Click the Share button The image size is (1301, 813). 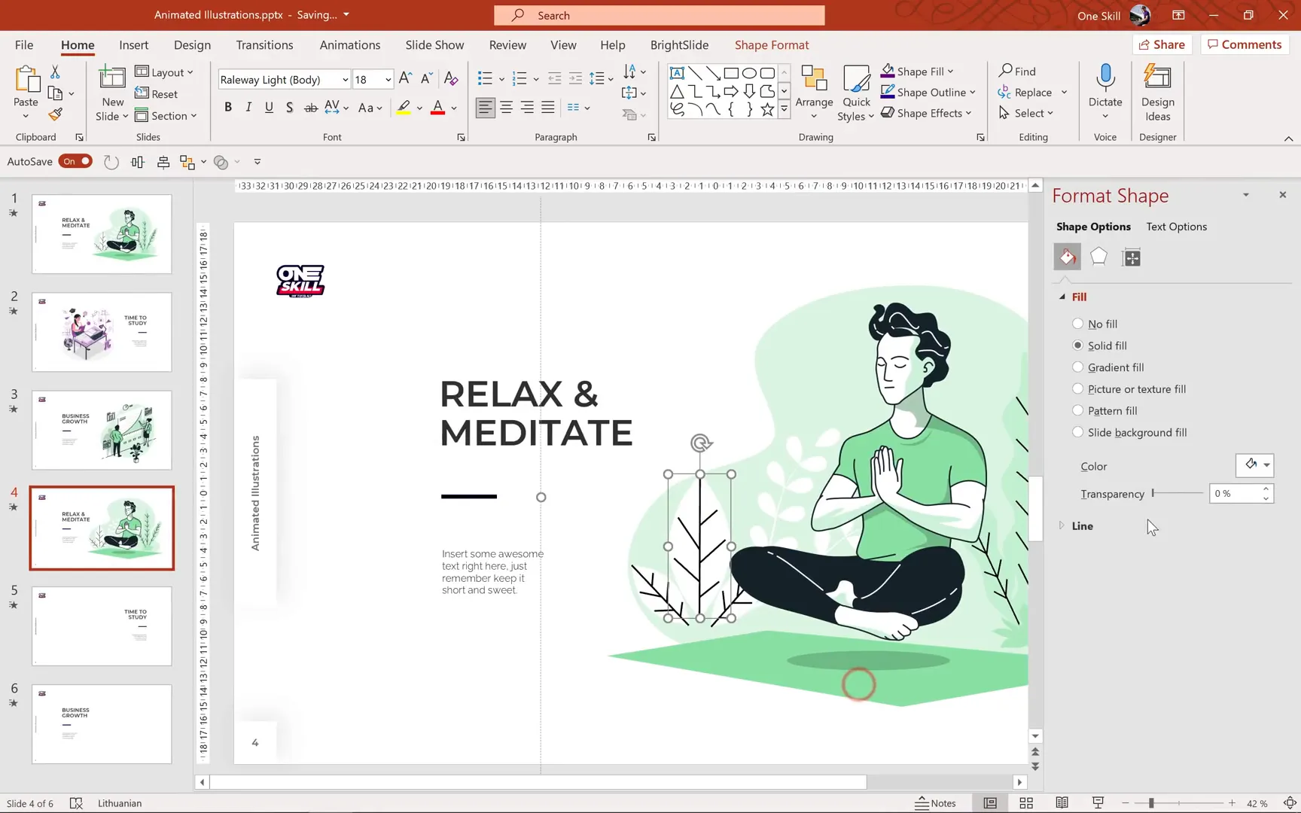pyautogui.click(x=1162, y=44)
